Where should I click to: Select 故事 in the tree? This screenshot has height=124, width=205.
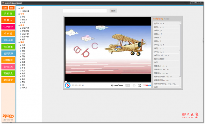(x=24, y=48)
